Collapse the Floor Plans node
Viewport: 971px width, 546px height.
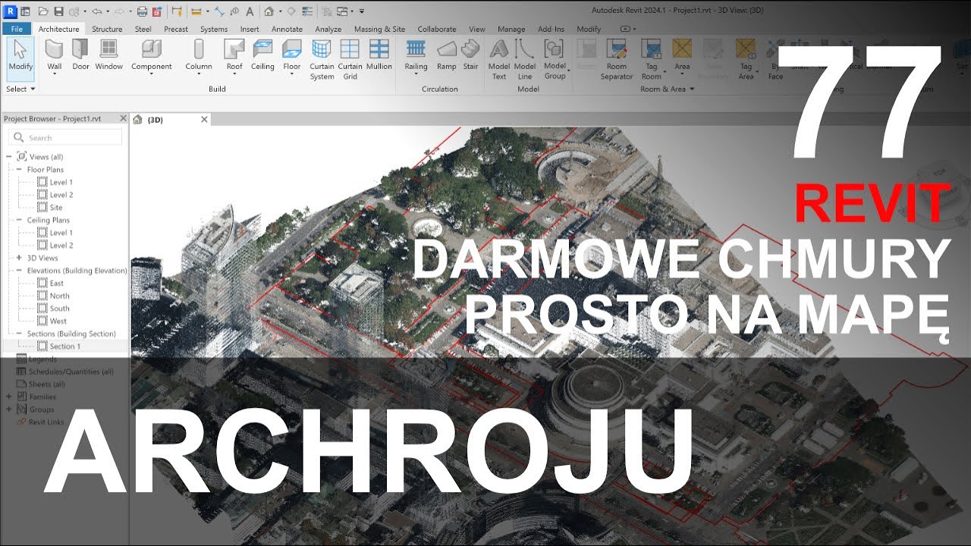click(19, 169)
